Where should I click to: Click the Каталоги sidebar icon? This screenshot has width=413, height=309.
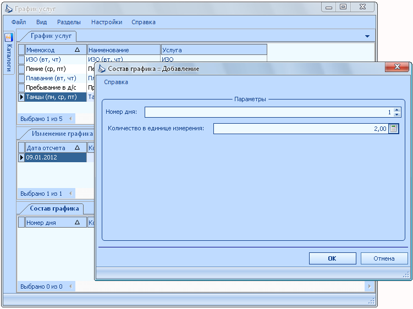[9, 37]
